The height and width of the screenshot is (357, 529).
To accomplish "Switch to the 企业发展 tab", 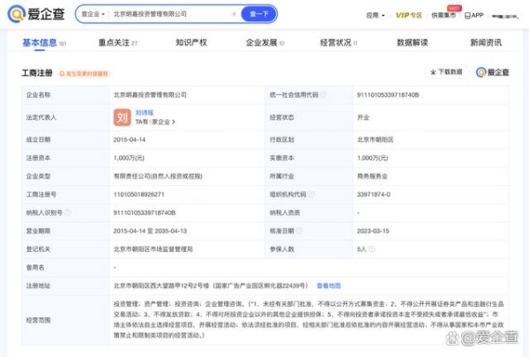I will (x=264, y=43).
